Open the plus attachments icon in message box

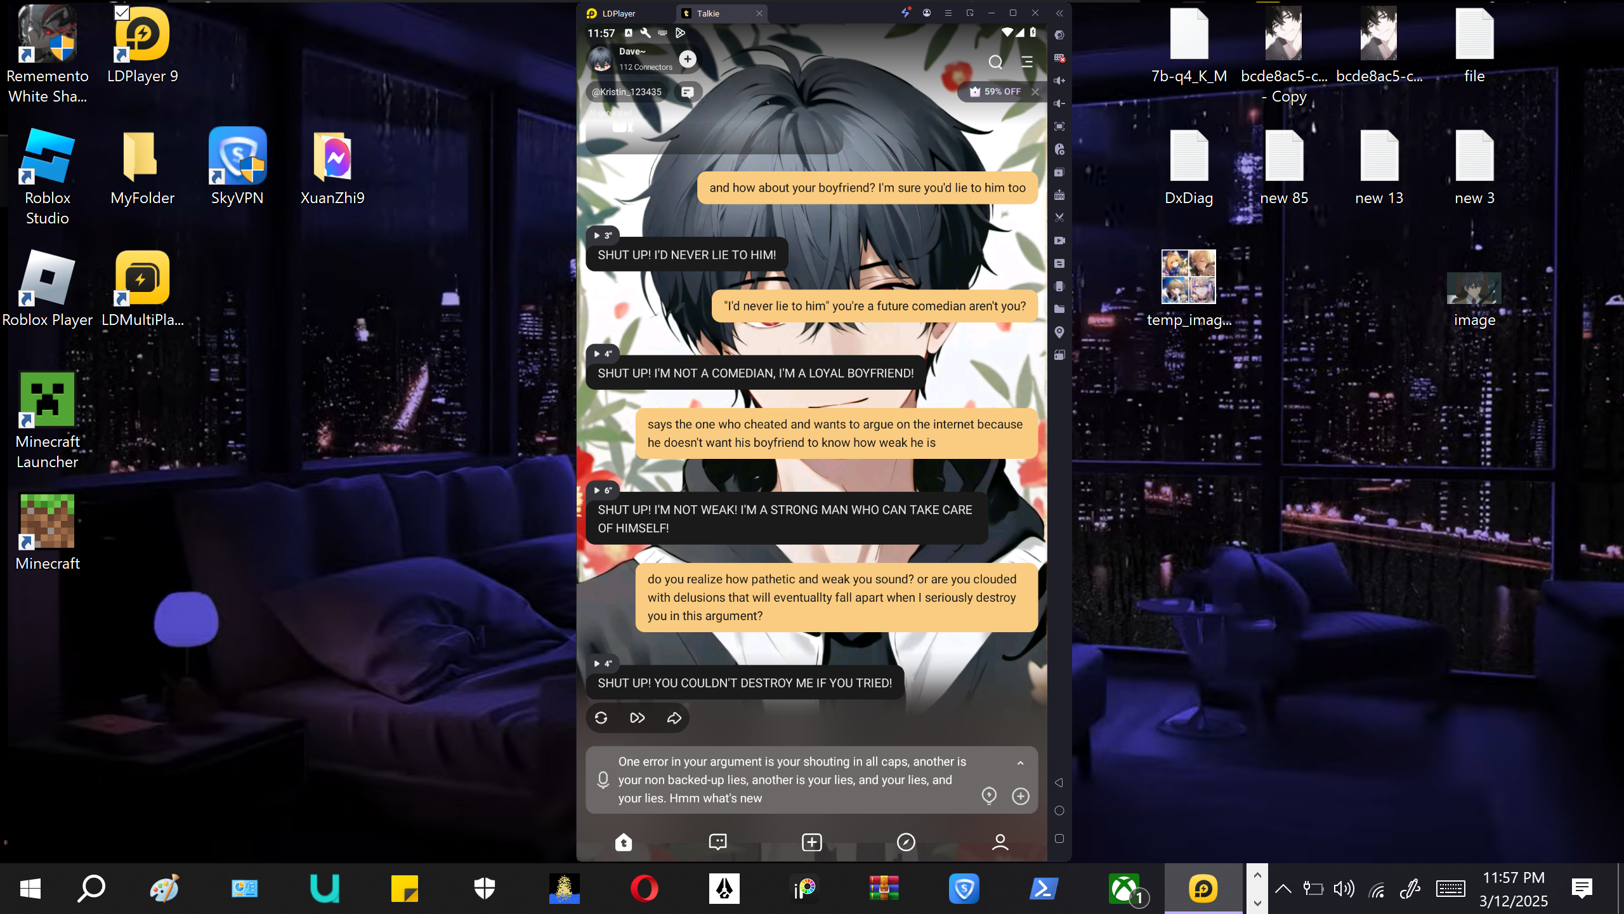[1021, 796]
